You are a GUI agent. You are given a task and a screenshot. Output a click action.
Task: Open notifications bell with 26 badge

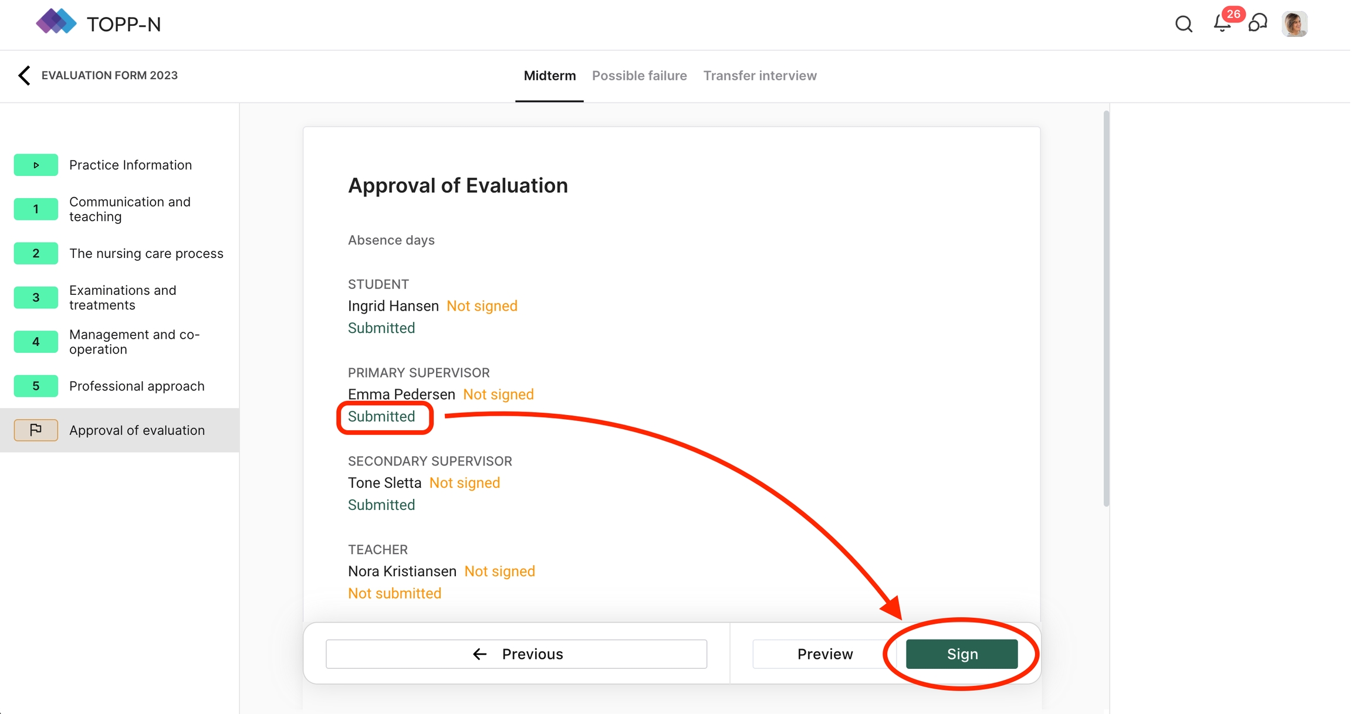pos(1222,23)
